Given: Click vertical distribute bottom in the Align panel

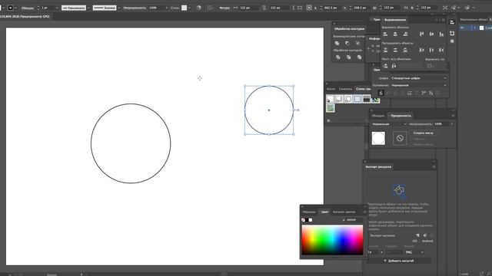Looking at the screenshot, I should click(x=405, y=50).
